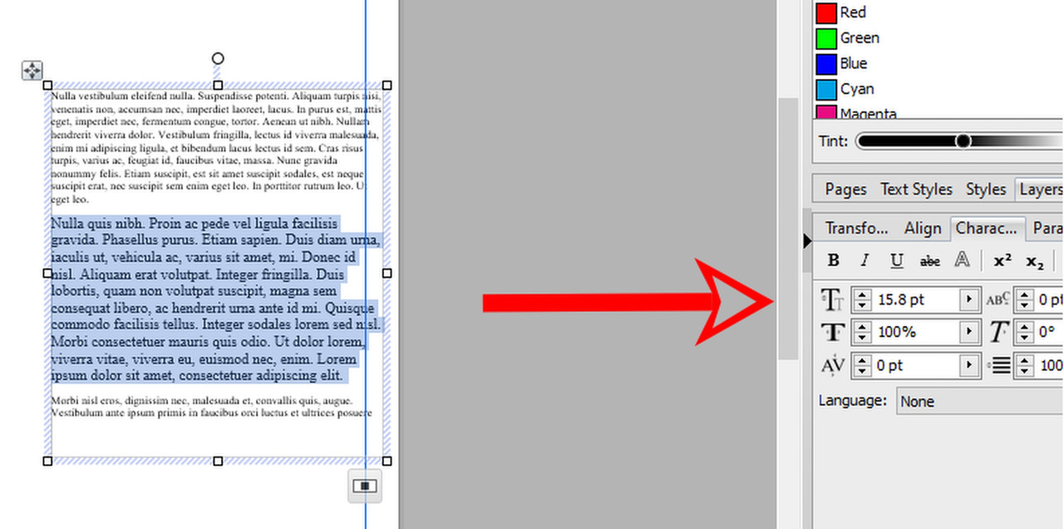Click the leading (line spacing) icon
This screenshot has width=1064, height=529.
[997, 365]
